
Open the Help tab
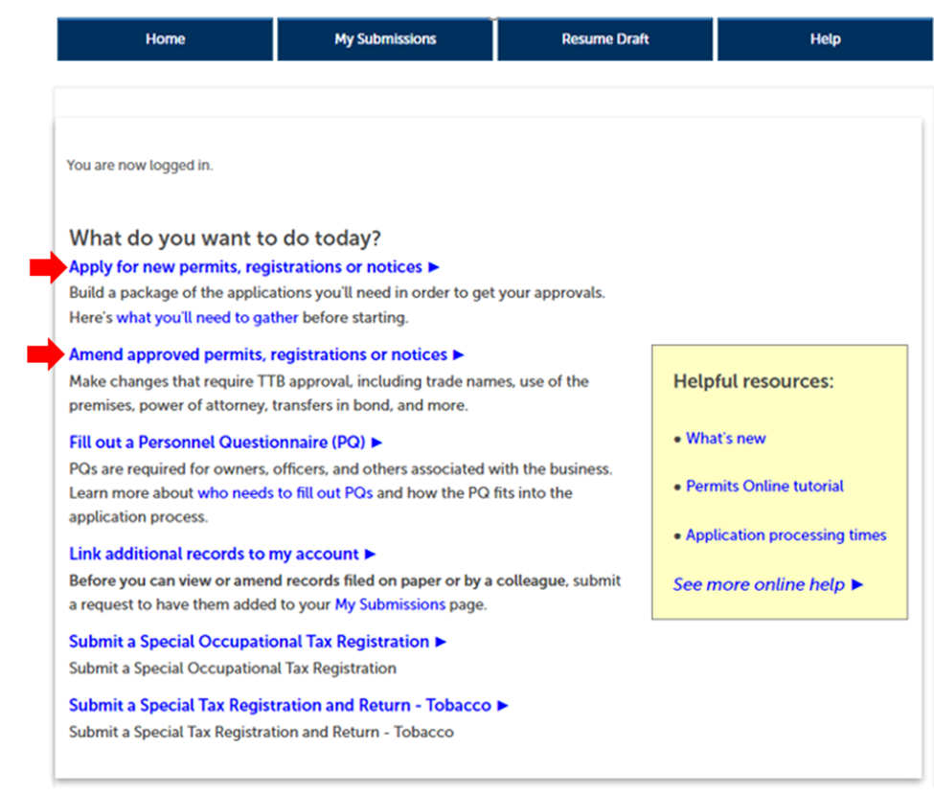coord(824,39)
